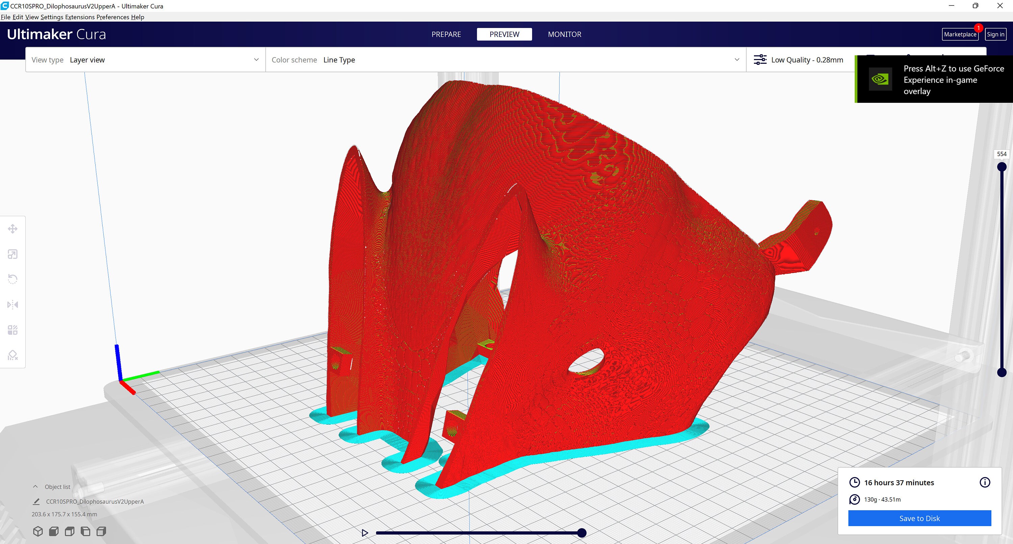This screenshot has height=544, width=1013.
Task: Click the Object list label
Action: (x=57, y=487)
